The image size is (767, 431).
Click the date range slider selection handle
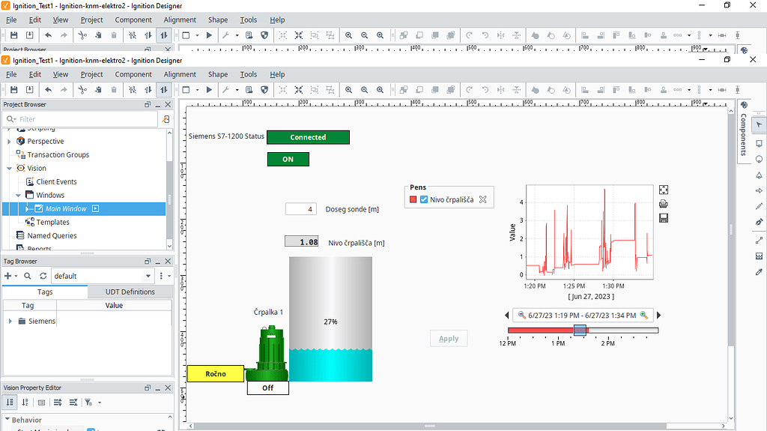[579, 330]
